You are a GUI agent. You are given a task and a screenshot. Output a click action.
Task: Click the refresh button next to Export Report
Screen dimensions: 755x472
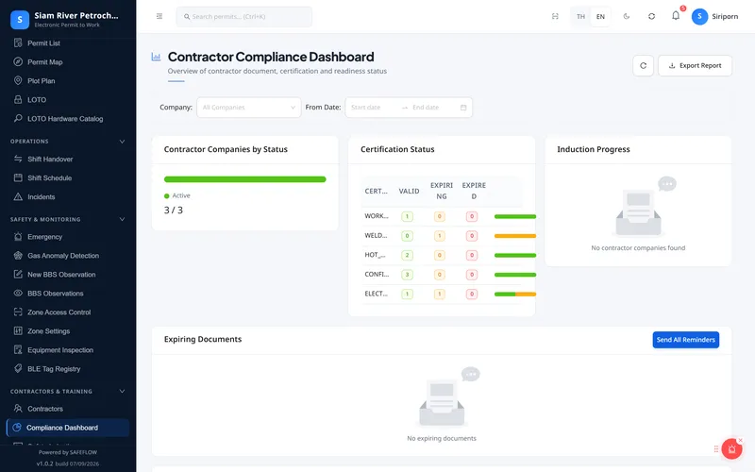pyautogui.click(x=643, y=65)
